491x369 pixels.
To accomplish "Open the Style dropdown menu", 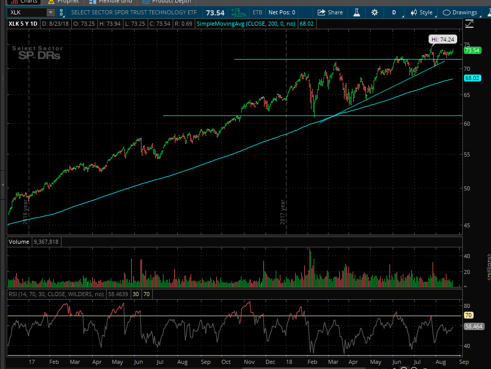I will click(x=423, y=12).
